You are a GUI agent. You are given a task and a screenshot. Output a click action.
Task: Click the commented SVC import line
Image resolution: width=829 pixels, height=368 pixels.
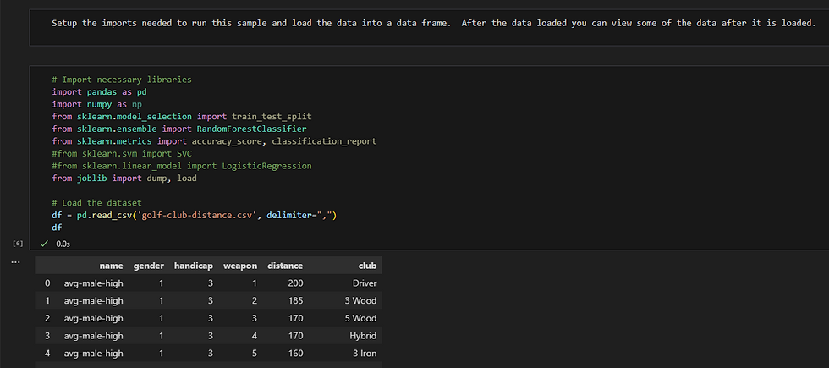[x=122, y=153]
